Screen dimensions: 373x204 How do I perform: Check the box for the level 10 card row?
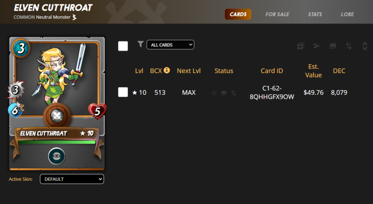tap(123, 92)
